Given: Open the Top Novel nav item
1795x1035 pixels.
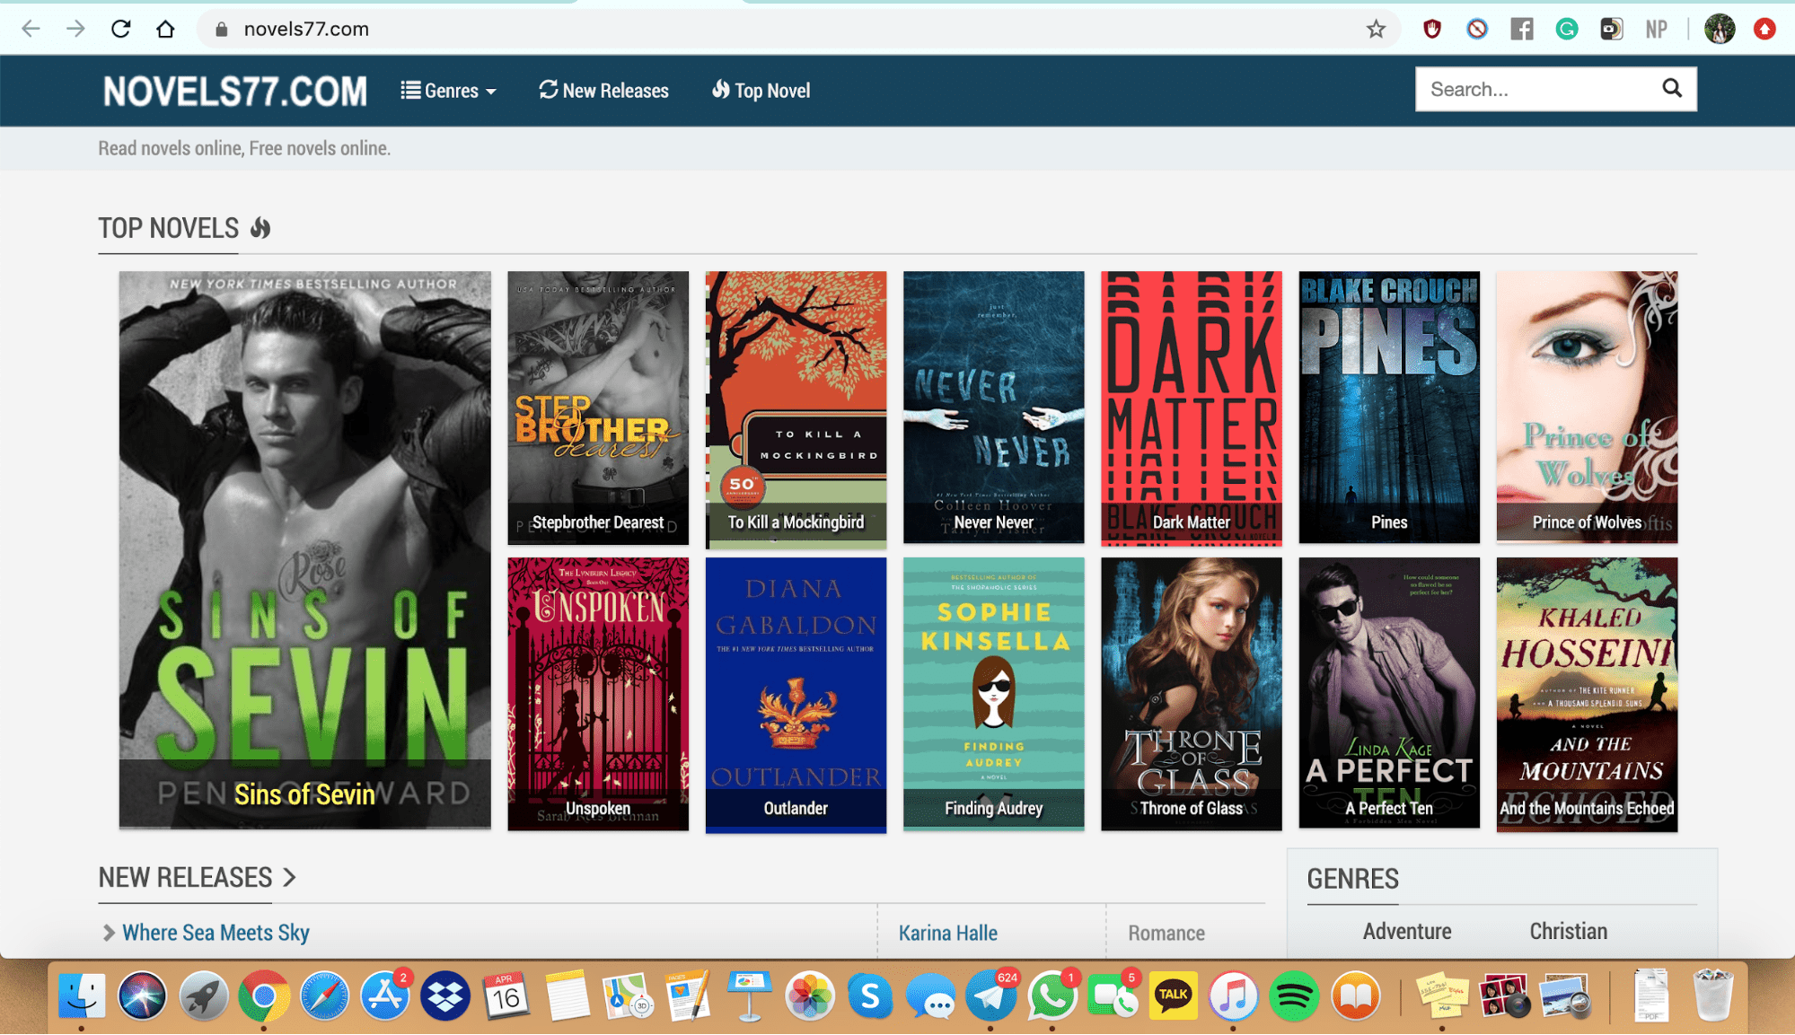Looking at the screenshot, I should (761, 91).
